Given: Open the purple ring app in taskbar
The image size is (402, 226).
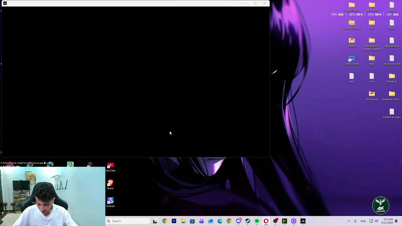Looking at the screenshot, I should 294,221.
